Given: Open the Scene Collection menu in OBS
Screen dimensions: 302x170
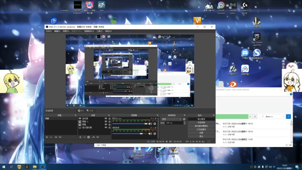Looking at the screenshot, I should 89,31.
